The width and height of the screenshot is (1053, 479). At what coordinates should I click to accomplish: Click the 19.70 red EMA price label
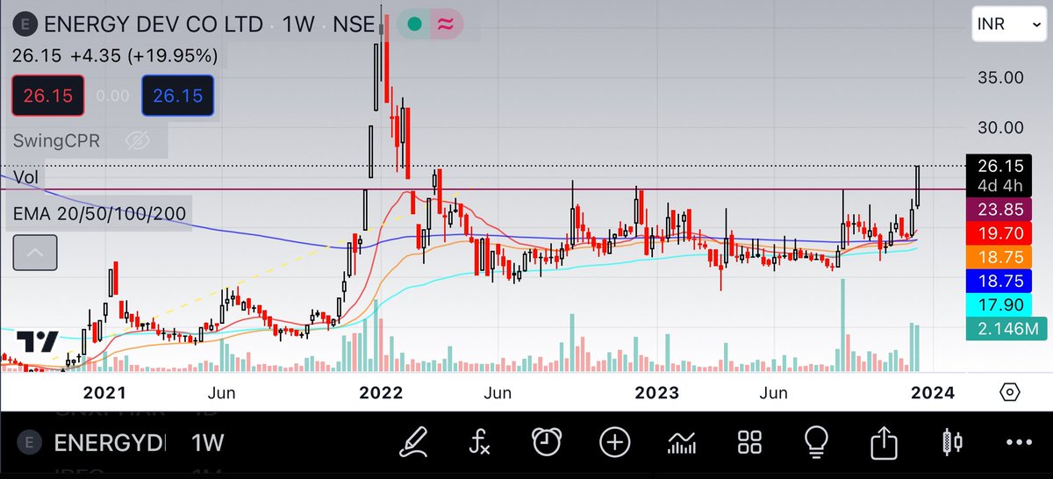coord(999,232)
